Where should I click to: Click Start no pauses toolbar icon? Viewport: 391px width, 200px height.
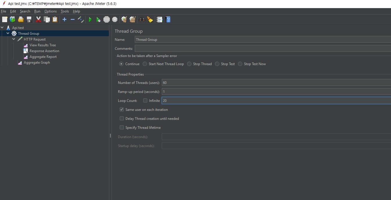click(x=98, y=19)
